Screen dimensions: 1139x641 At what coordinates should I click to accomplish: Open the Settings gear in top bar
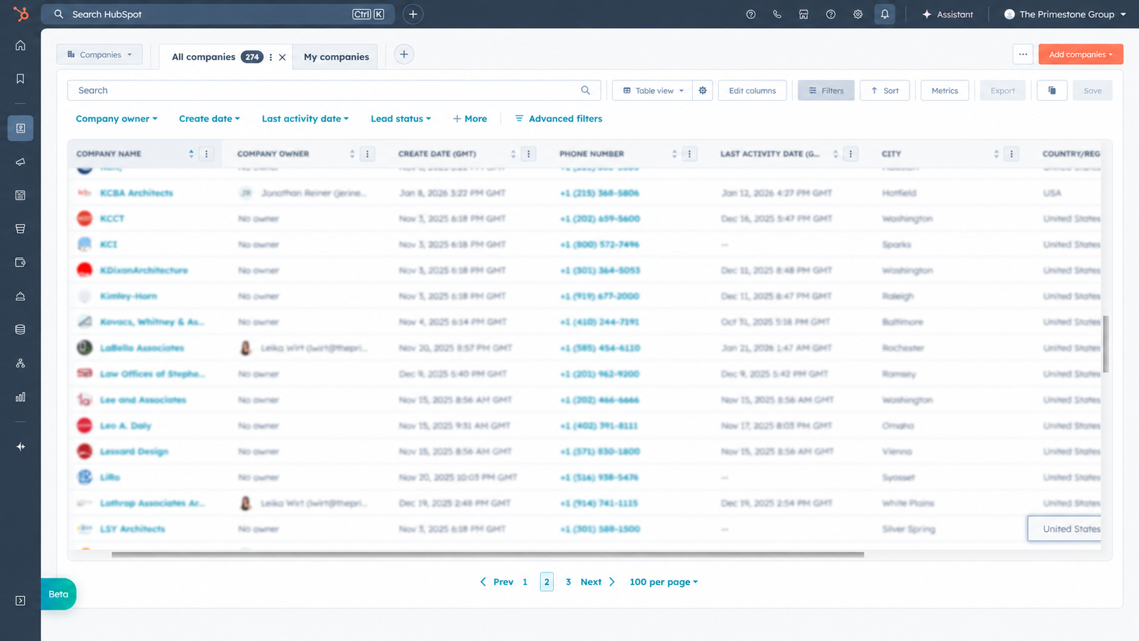coord(858,14)
